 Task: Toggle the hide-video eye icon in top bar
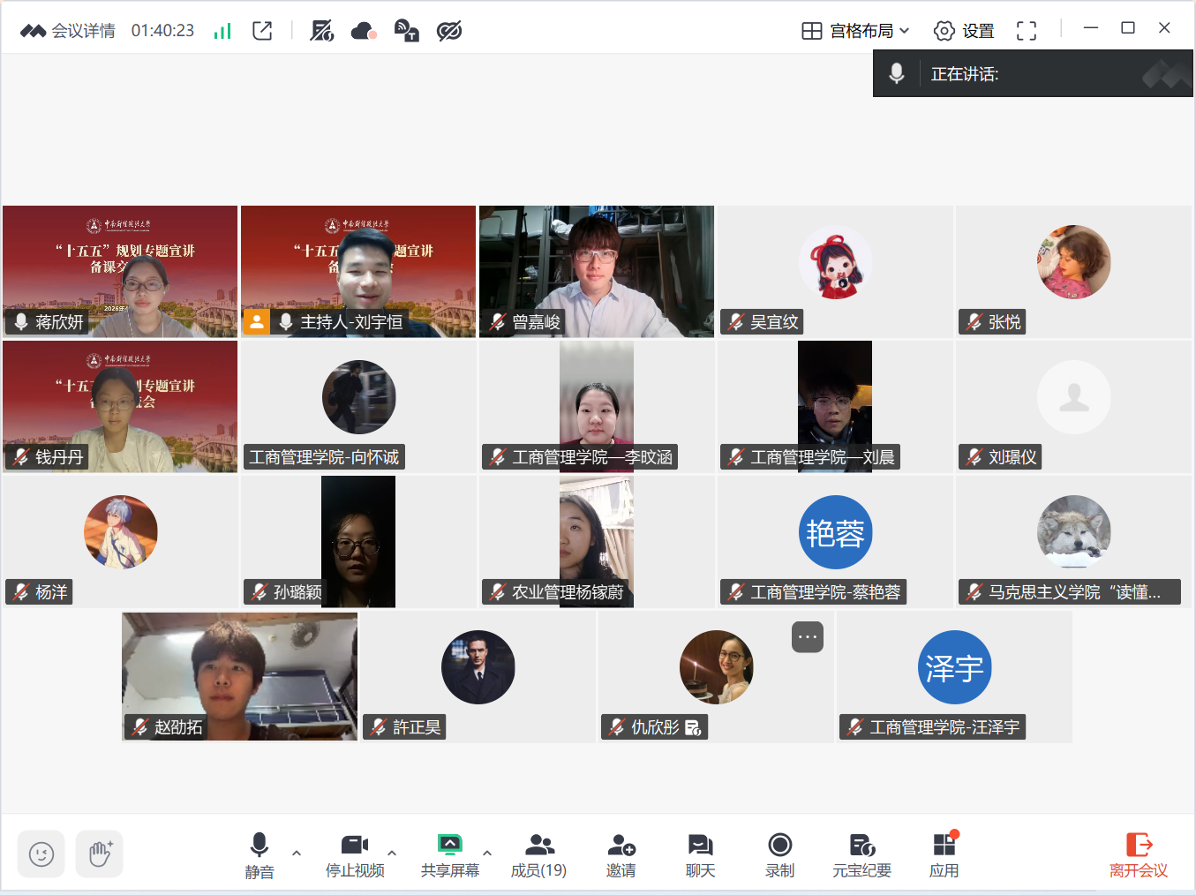pos(449,31)
